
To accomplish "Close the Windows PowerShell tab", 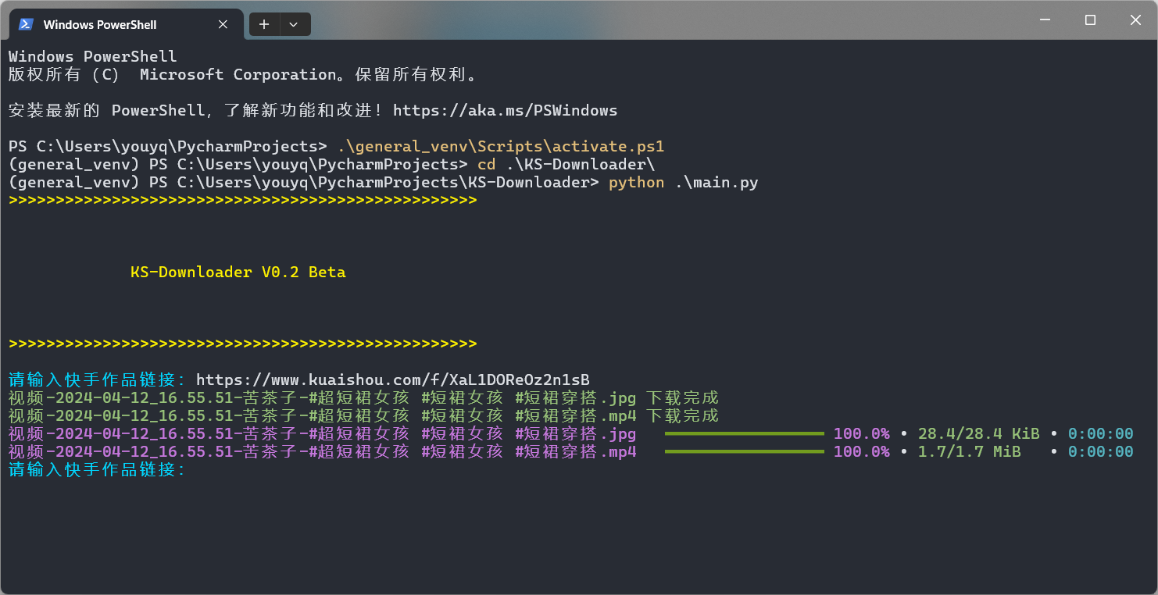I will [223, 24].
